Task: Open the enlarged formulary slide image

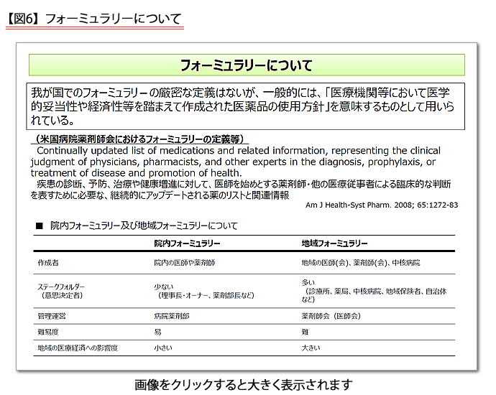Action: pos(247,207)
